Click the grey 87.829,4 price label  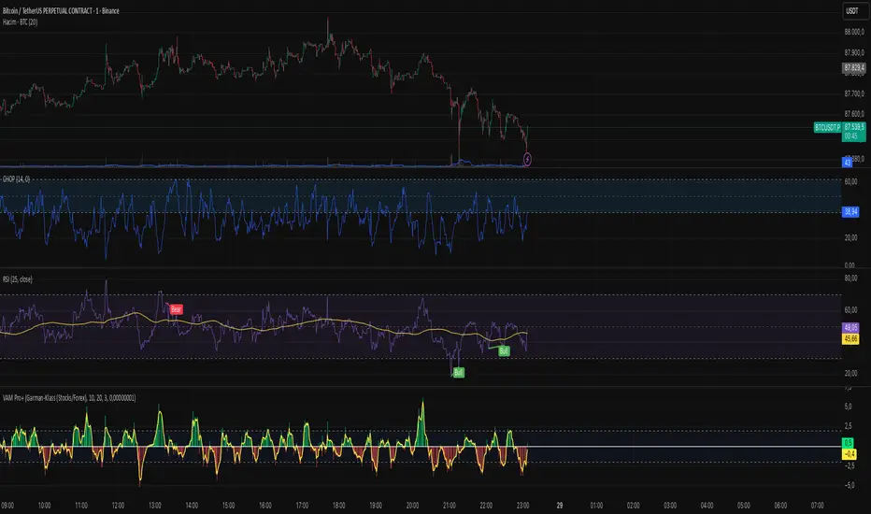tap(854, 68)
